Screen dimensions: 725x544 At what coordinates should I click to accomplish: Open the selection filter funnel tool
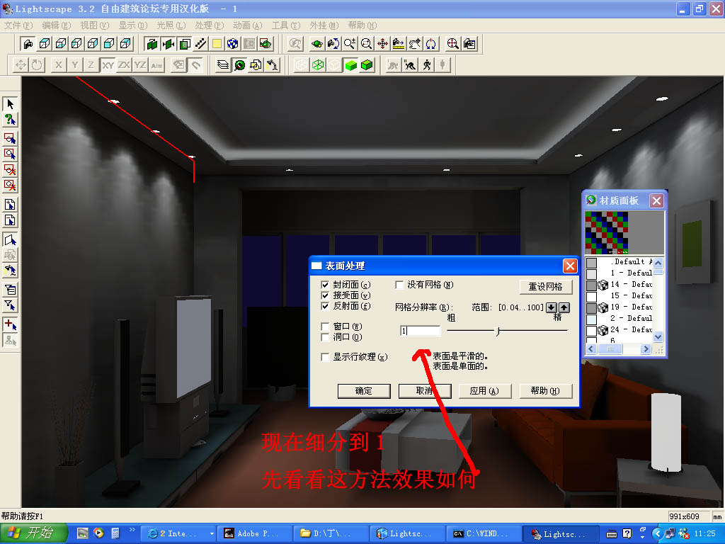pyautogui.click(x=10, y=305)
